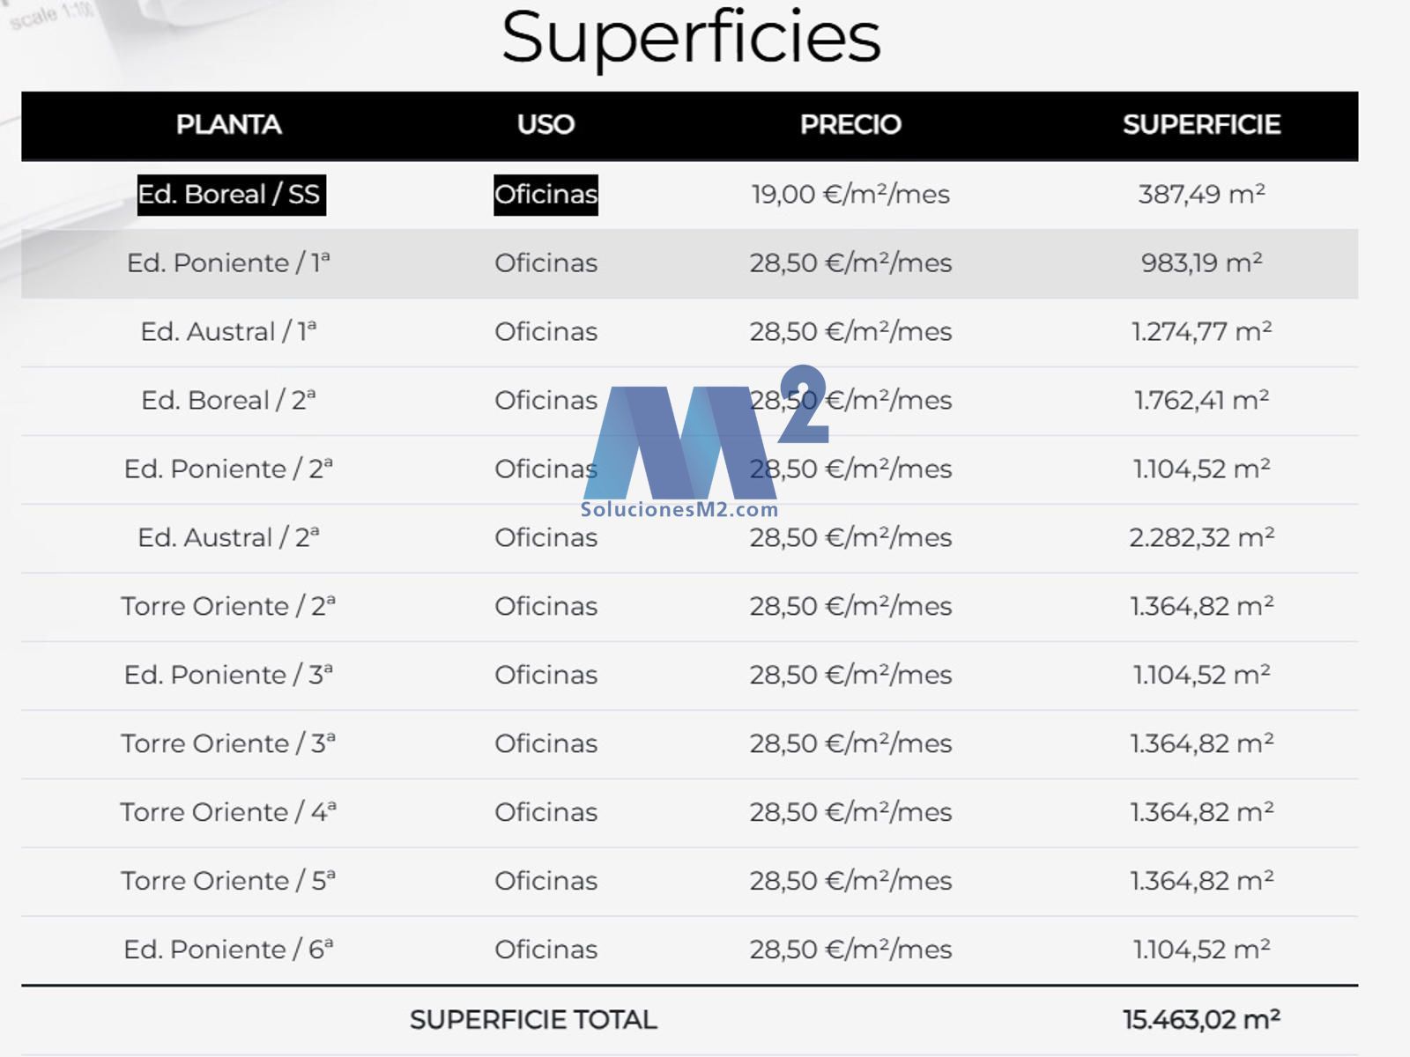Screen dimensions: 1410x1057
Task: Click the 387,49 m² surface value
Action: pyautogui.click(x=1201, y=195)
